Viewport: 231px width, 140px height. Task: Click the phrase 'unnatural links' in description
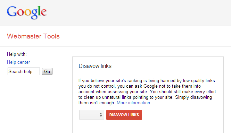tap(116, 97)
